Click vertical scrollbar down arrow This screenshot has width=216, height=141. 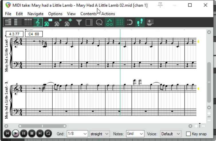coord(209,108)
